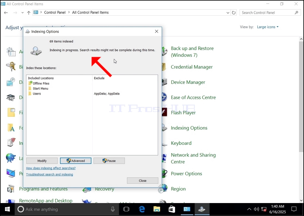
Task: Open the Windows Start menu
Action: coord(7,209)
